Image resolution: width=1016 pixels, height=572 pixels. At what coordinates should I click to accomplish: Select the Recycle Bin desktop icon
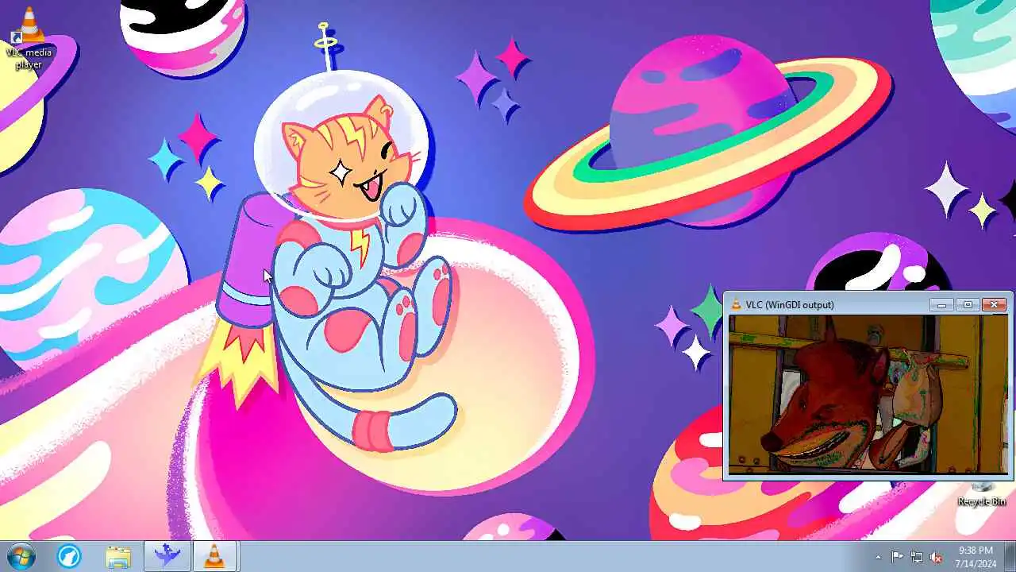[982, 493]
